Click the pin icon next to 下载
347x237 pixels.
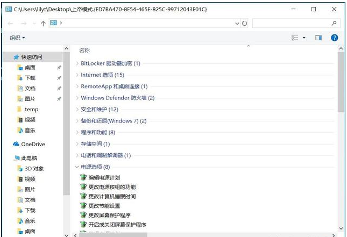[59, 78]
